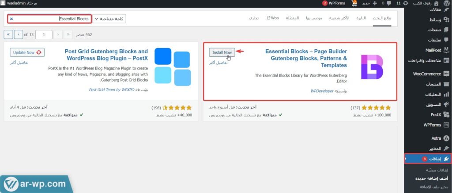This screenshot has width=452, height=193.
Task: Click the رفوف الكتب site name
Action: [422, 3]
